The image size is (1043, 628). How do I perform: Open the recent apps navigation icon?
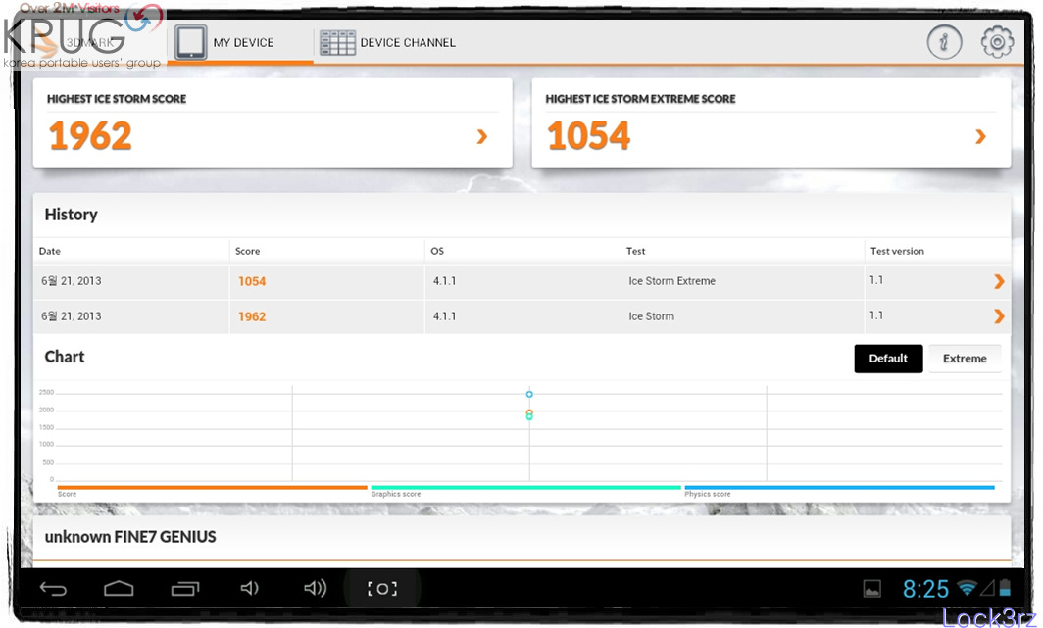(185, 588)
